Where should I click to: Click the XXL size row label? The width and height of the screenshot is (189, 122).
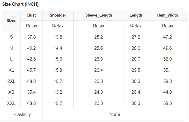point(11,103)
